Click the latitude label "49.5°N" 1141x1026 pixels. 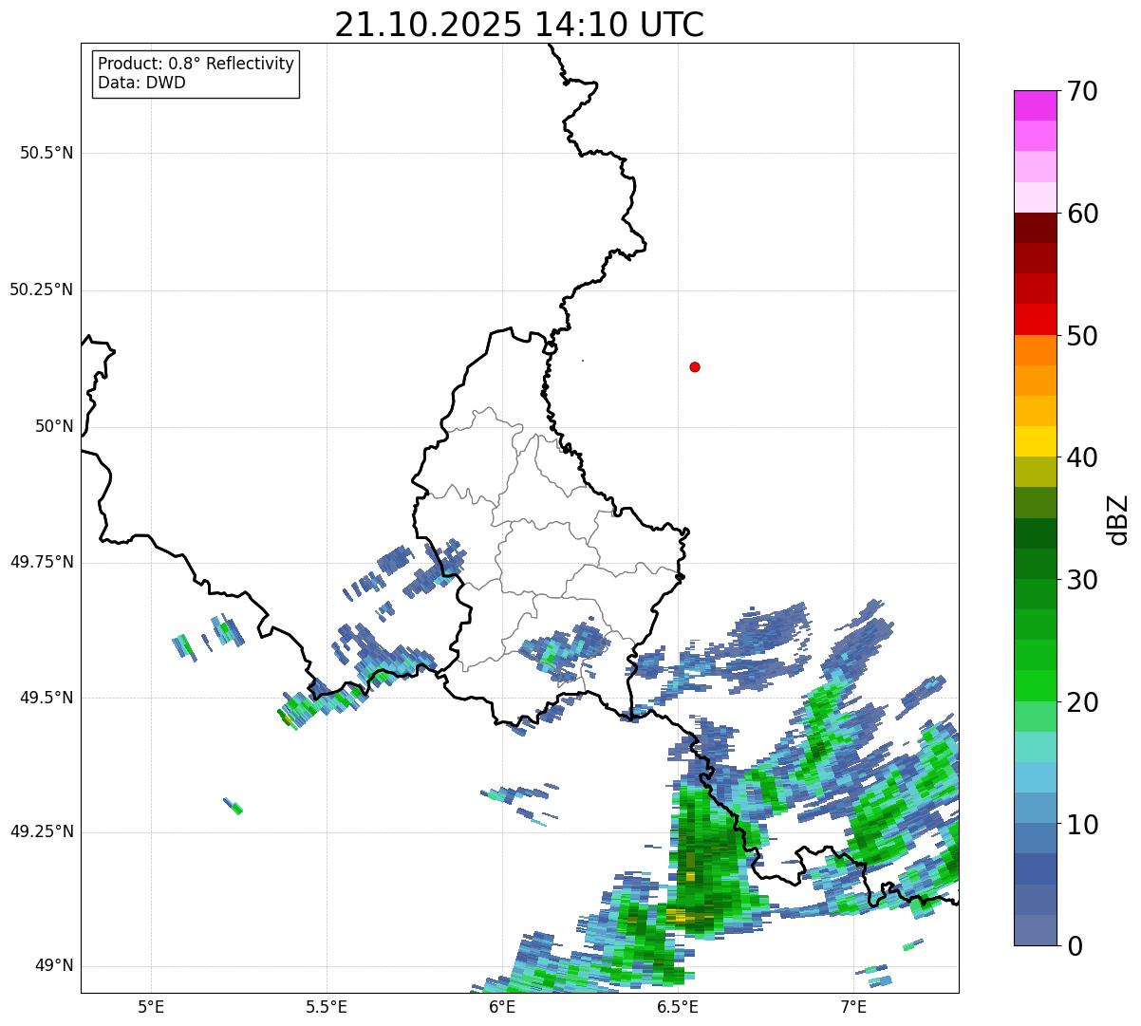pyautogui.click(x=47, y=698)
